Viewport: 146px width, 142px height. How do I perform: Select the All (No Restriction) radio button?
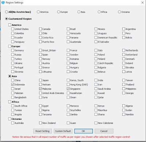(7, 12)
